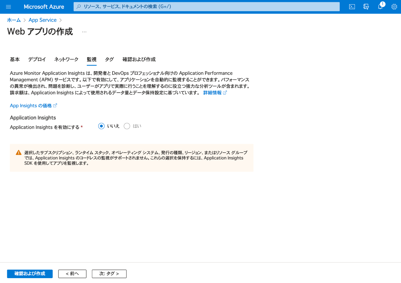Select the はい radio button
Viewport: 401px width, 283px height.
(127, 126)
